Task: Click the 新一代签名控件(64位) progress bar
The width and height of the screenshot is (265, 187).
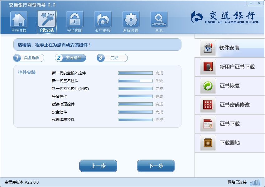Action: (135, 89)
